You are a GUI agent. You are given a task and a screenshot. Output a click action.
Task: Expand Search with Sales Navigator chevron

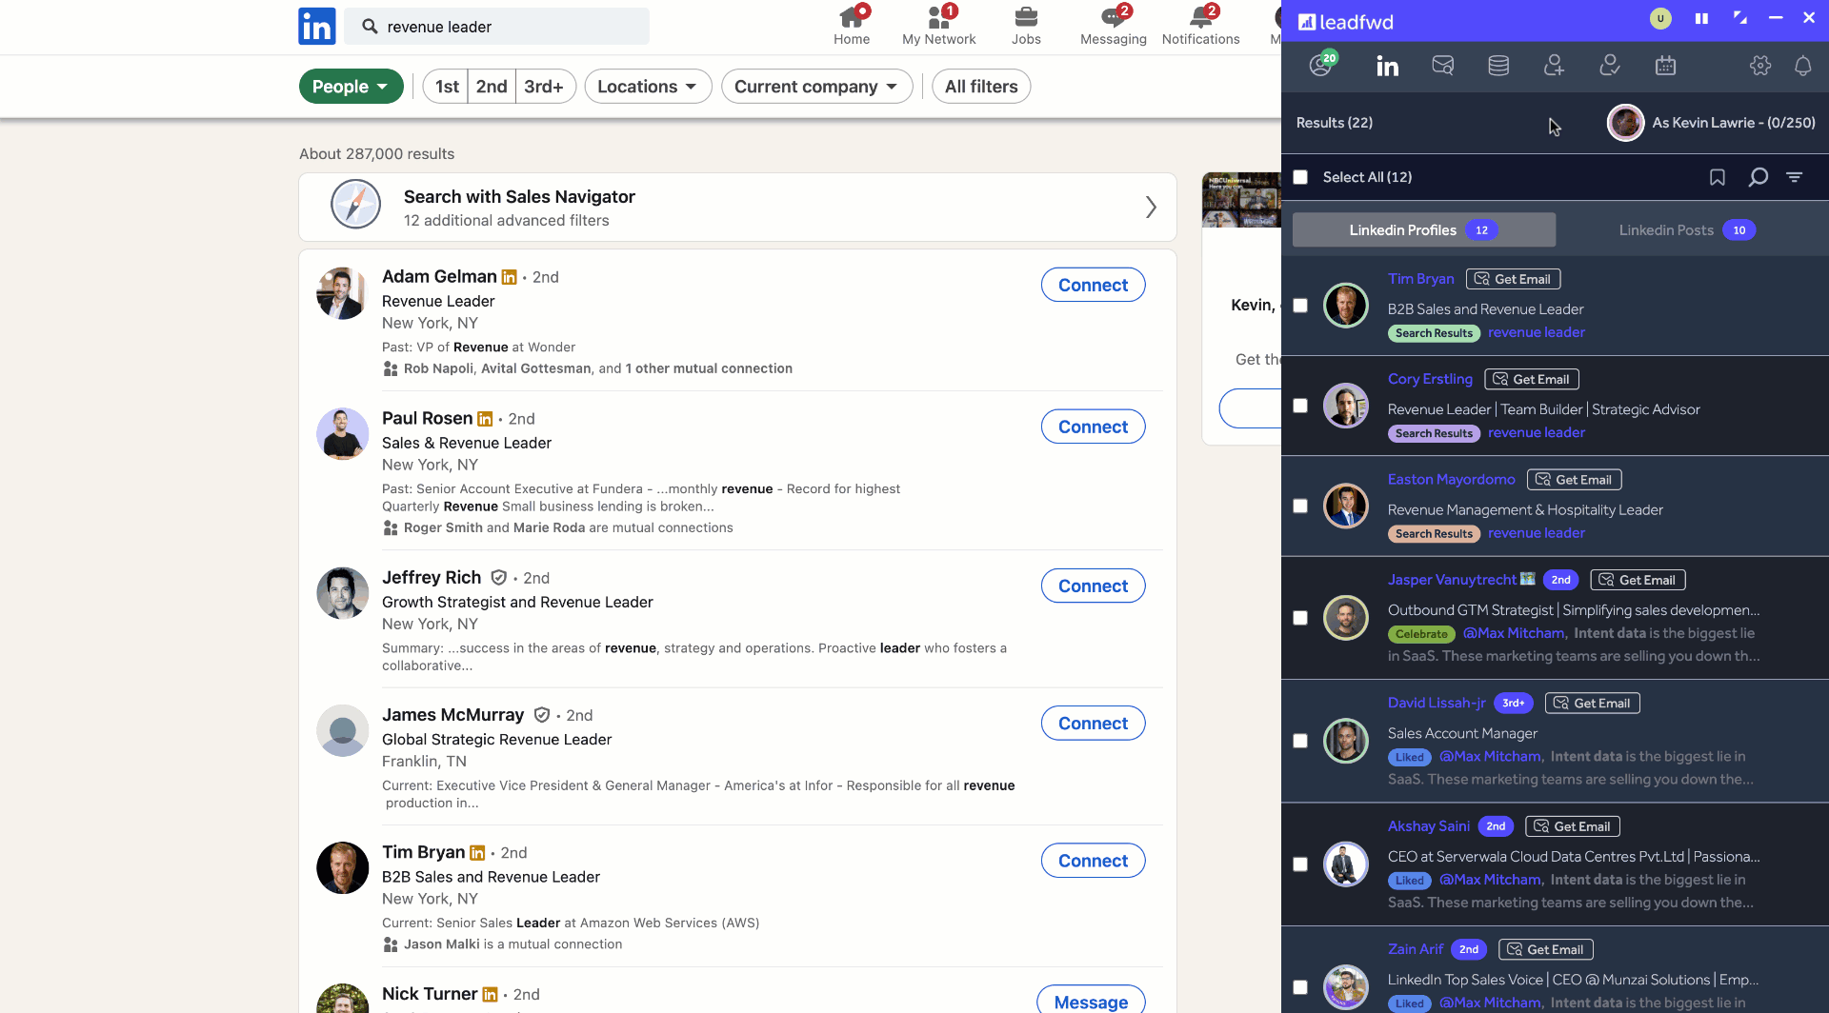click(1151, 207)
